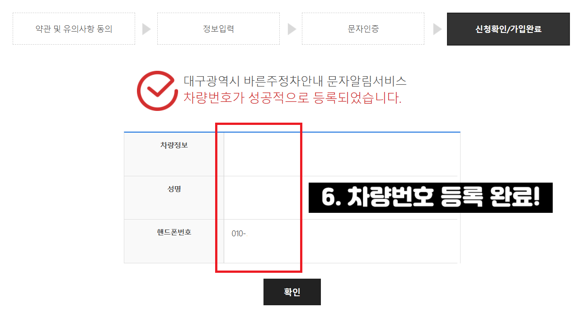Click the blue top border of table
The height and width of the screenshot is (326, 583).
click(x=292, y=132)
